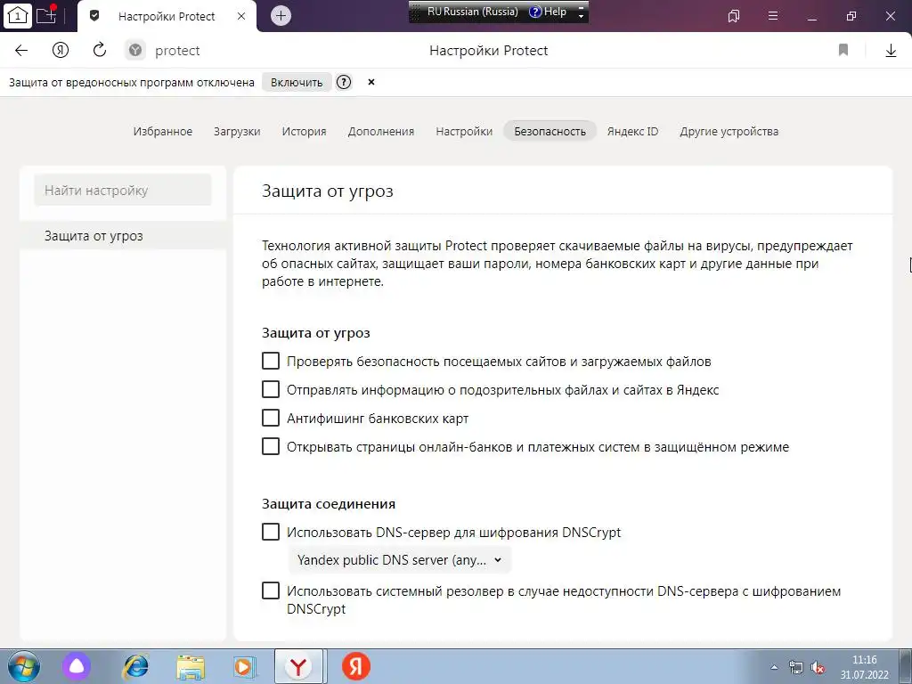The width and height of the screenshot is (912, 684).
Task: Dismiss the protection notification bar
Action: pos(371,82)
